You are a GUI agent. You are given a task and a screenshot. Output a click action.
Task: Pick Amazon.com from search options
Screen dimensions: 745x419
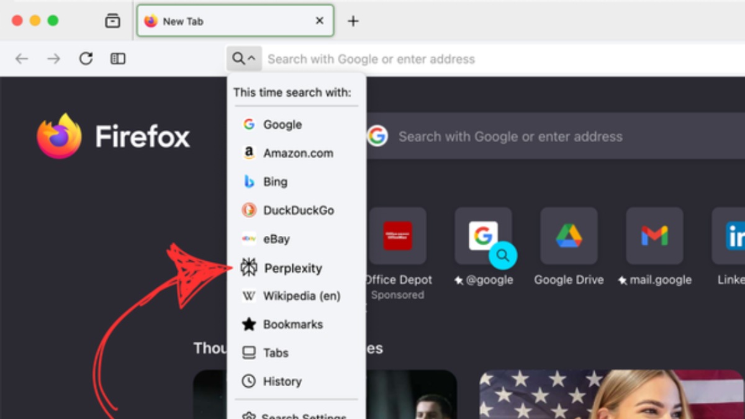297,153
